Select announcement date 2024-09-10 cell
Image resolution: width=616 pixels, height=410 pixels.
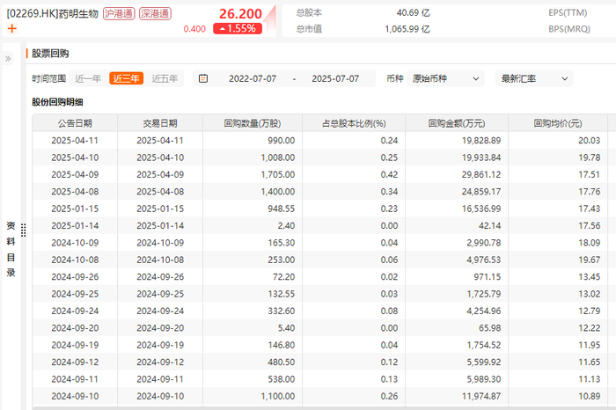[75, 396]
